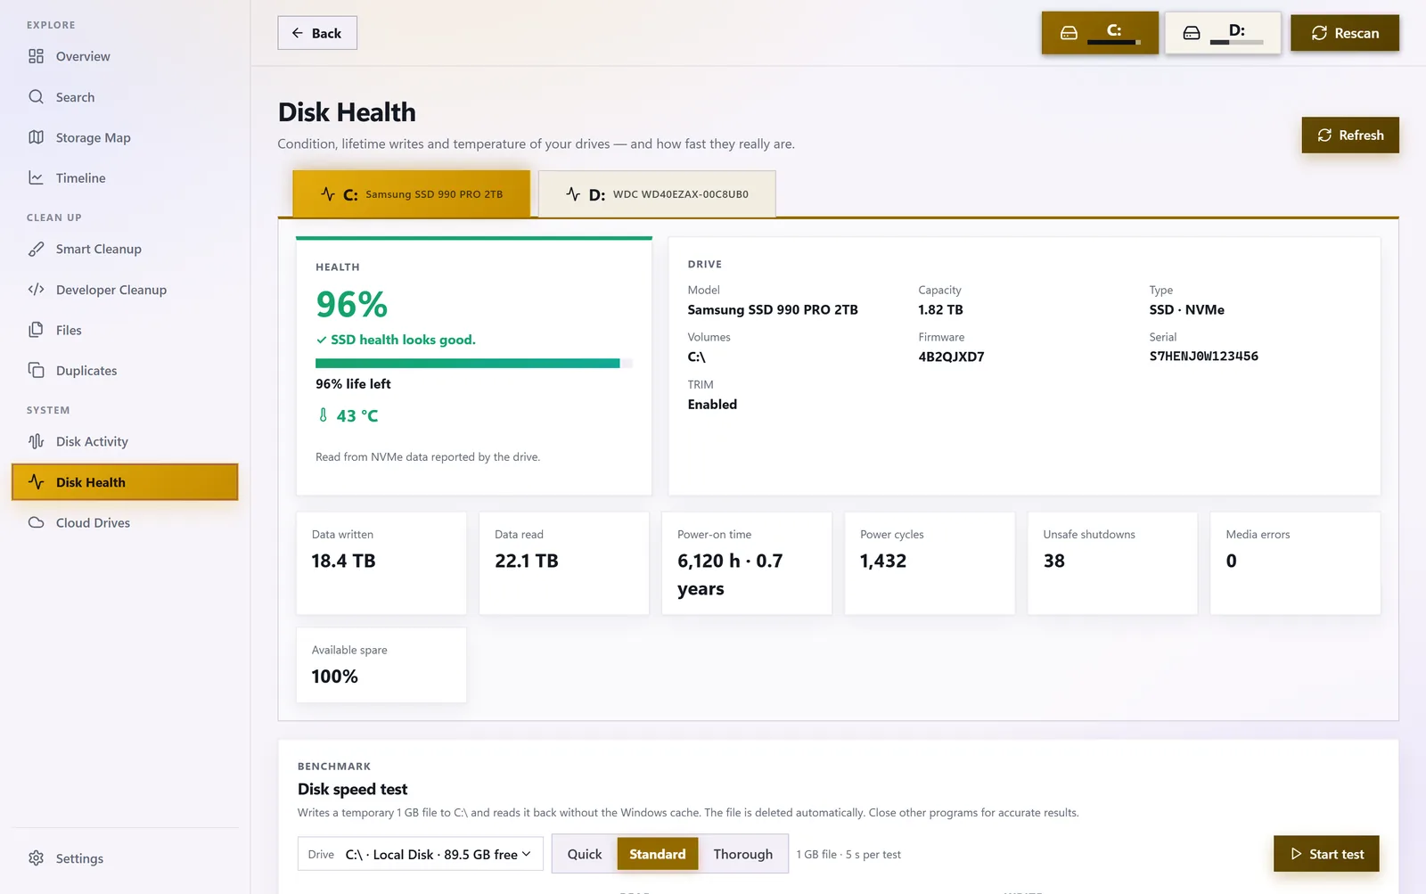The image size is (1426, 894).
Task: Click the Duplicates copy icon
Action: pyautogui.click(x=36, y=370)
